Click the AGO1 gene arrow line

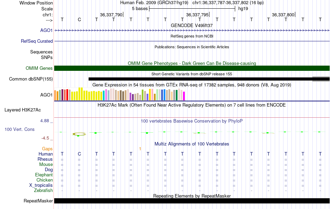click(x=192, y=31)
